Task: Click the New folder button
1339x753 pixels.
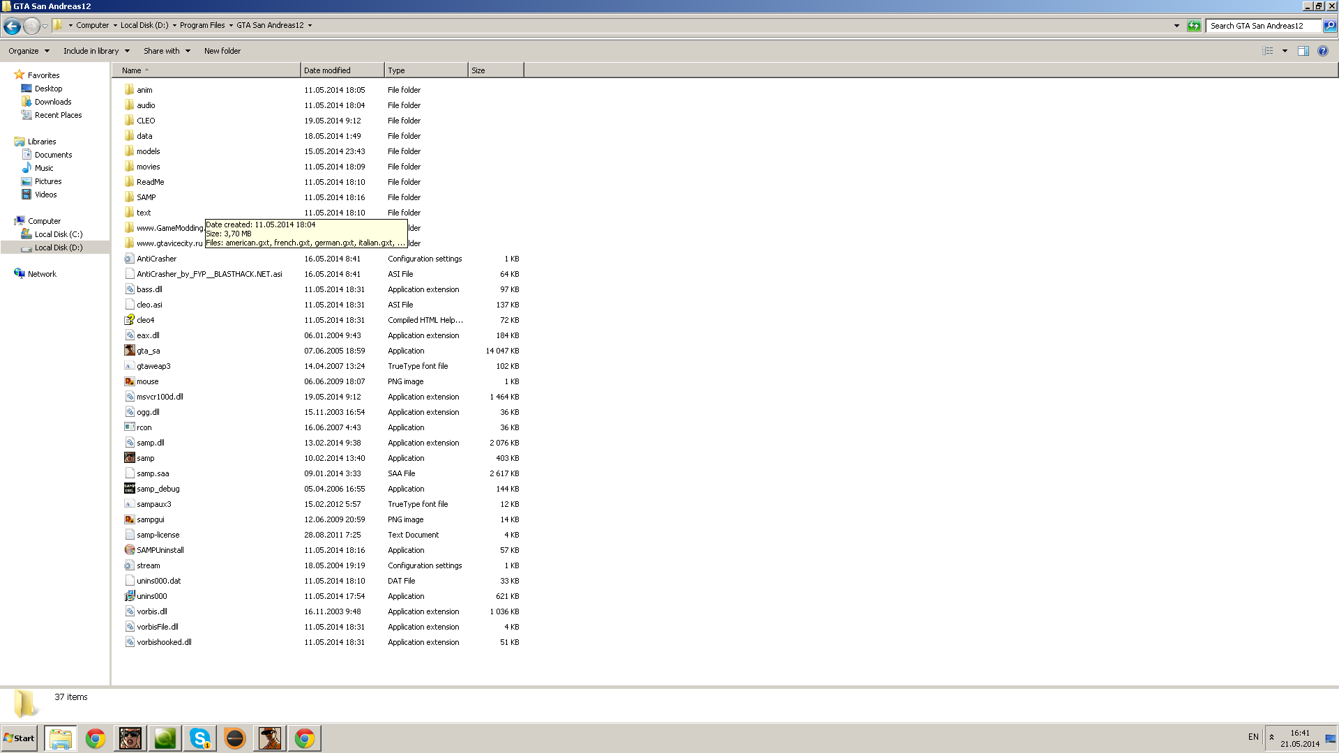Action: [x=222, y=51]
